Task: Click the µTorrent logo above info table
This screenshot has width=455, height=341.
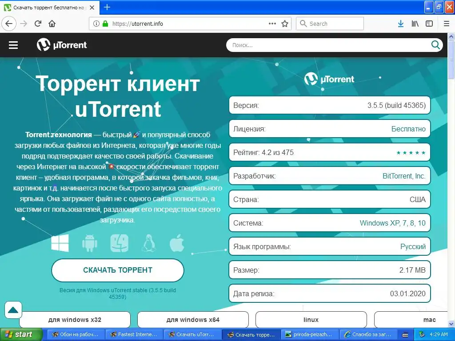Action: point(329,79)
